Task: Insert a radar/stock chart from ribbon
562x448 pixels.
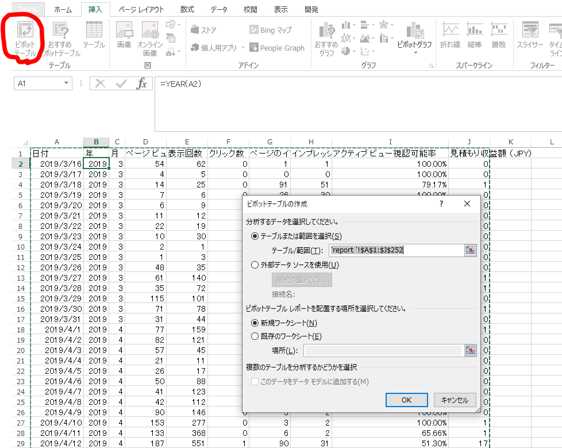Action: tap(384, 25)
